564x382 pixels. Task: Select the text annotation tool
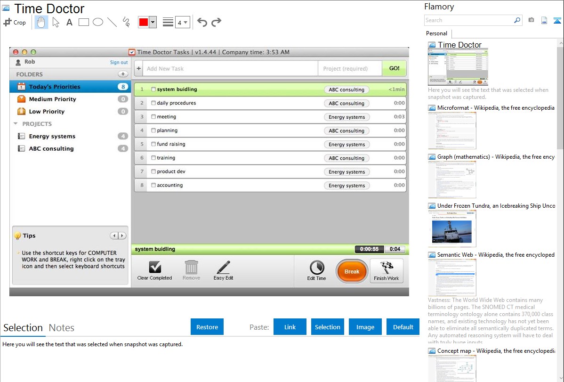(x=69, y=22)
